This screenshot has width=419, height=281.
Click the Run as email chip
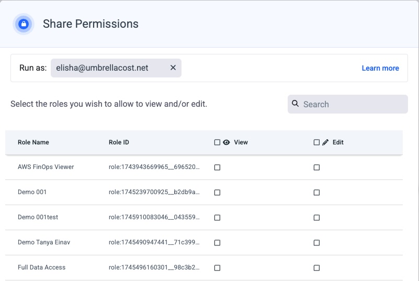(109, 68)
